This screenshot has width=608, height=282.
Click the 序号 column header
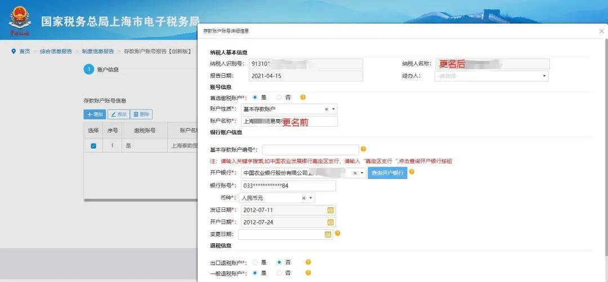(x=113, y=131)
